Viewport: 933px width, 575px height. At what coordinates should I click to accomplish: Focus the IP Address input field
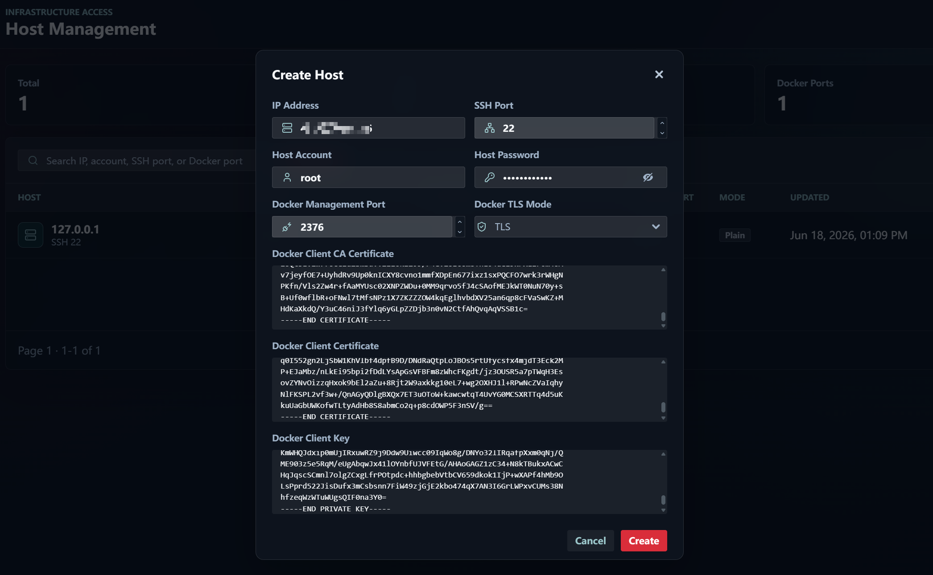[x=368, y=128]
